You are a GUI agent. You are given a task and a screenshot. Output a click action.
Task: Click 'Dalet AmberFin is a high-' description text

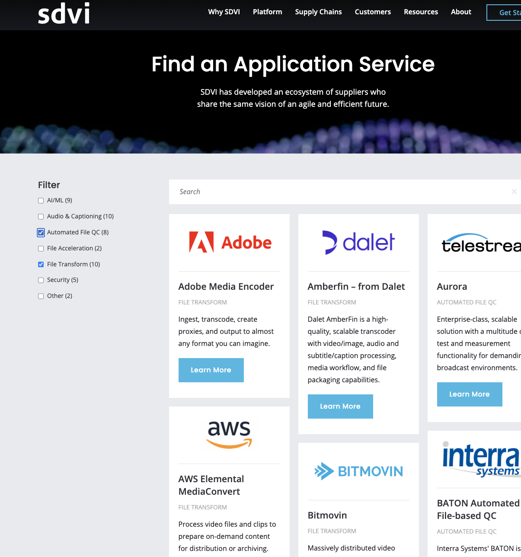[x=348, y=319]
